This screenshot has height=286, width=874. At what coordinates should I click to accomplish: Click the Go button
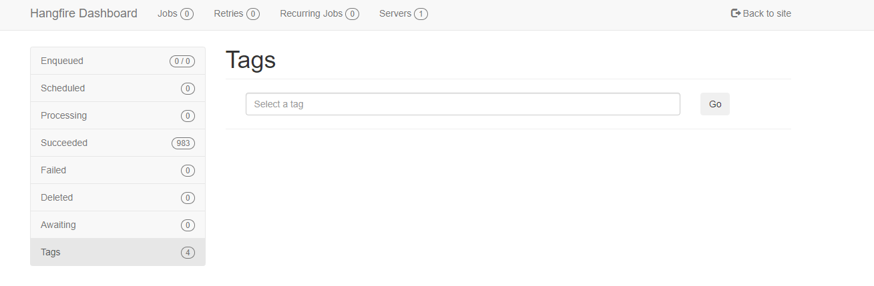[x=715, y=104]
